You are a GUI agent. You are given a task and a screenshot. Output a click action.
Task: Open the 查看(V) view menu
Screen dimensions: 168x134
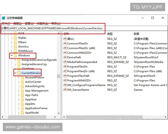(x=29, y=24)
